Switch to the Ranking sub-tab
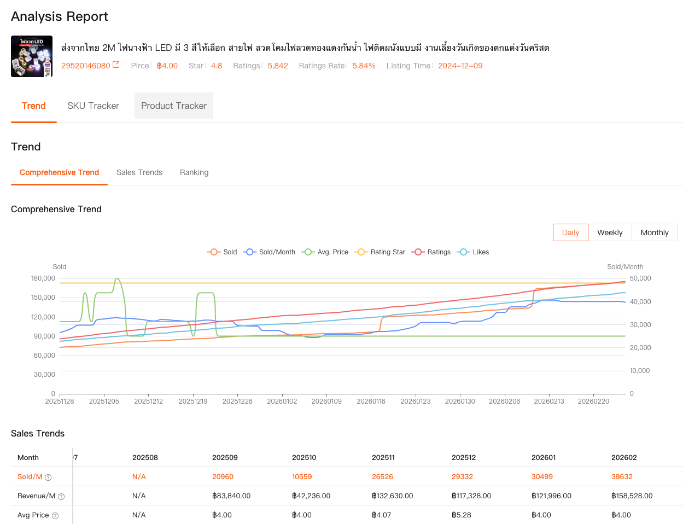Screen dimensions: 683x524 pos(194,172)
